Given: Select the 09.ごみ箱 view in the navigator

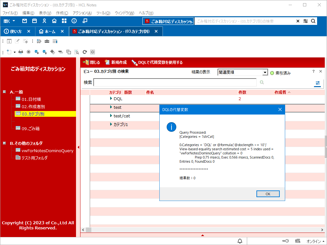Looking at the screenshot, I should (x=30, y=129).
